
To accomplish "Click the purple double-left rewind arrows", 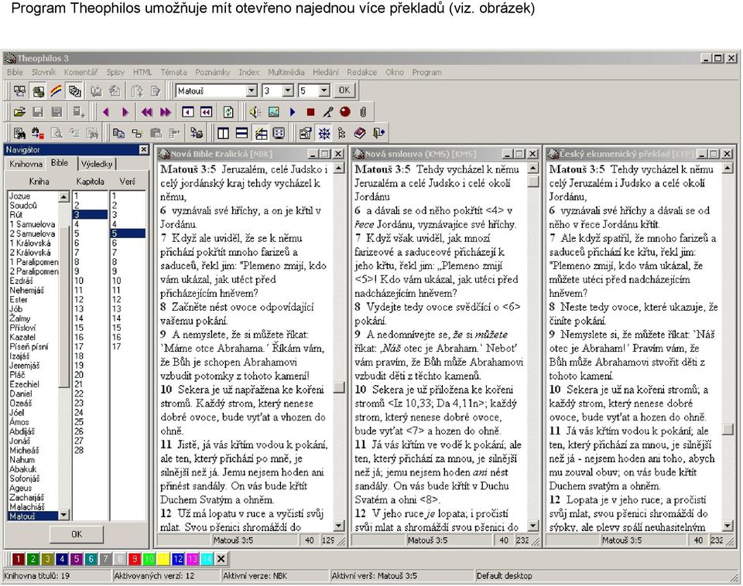I will tap(146, 111).
